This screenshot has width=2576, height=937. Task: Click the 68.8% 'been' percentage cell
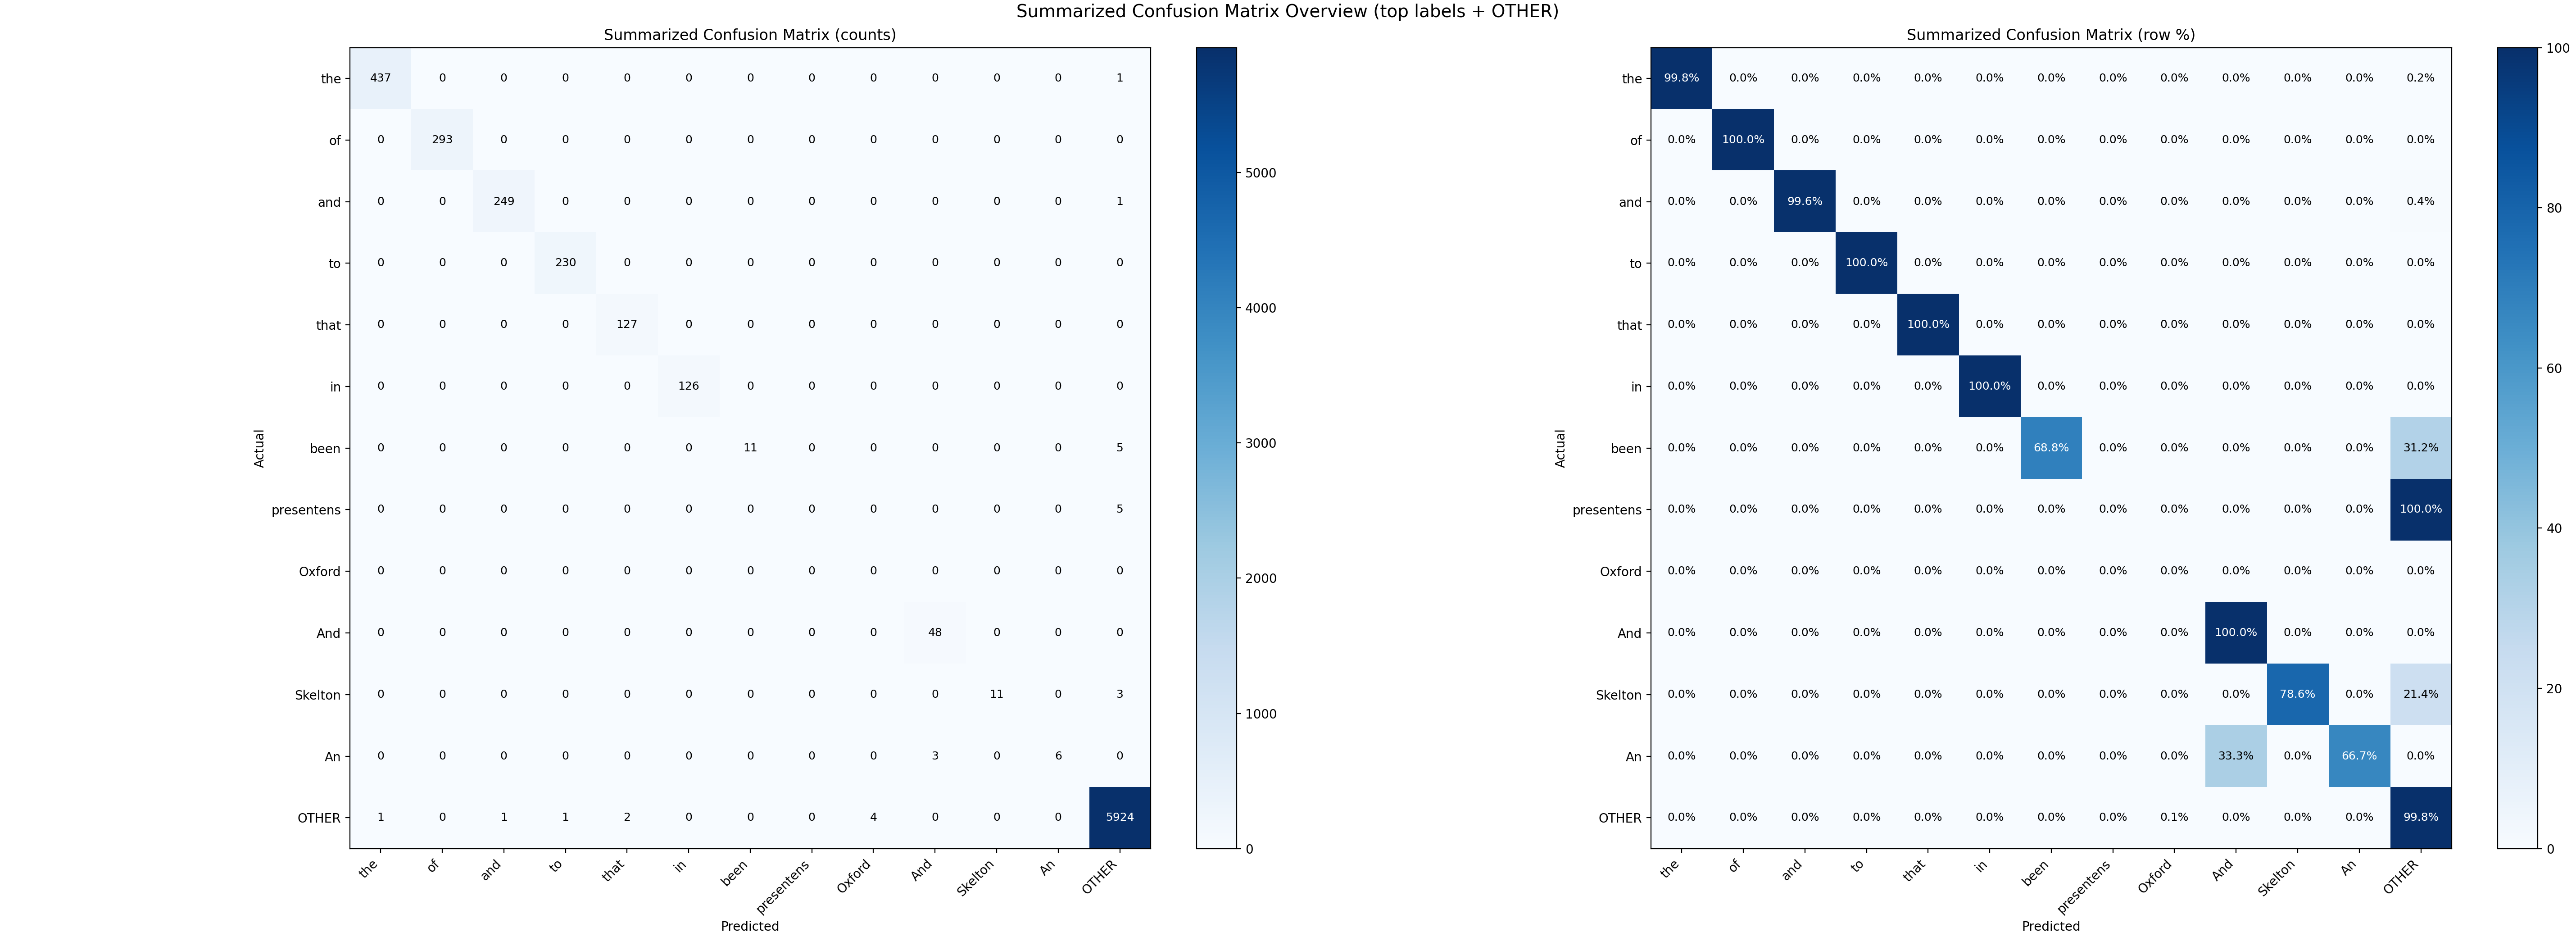tap(2051, 448)
